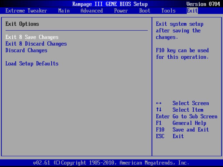
Task: Click the Rampage III GENE BIOS Setup title
Action: [x=110, y=4]
